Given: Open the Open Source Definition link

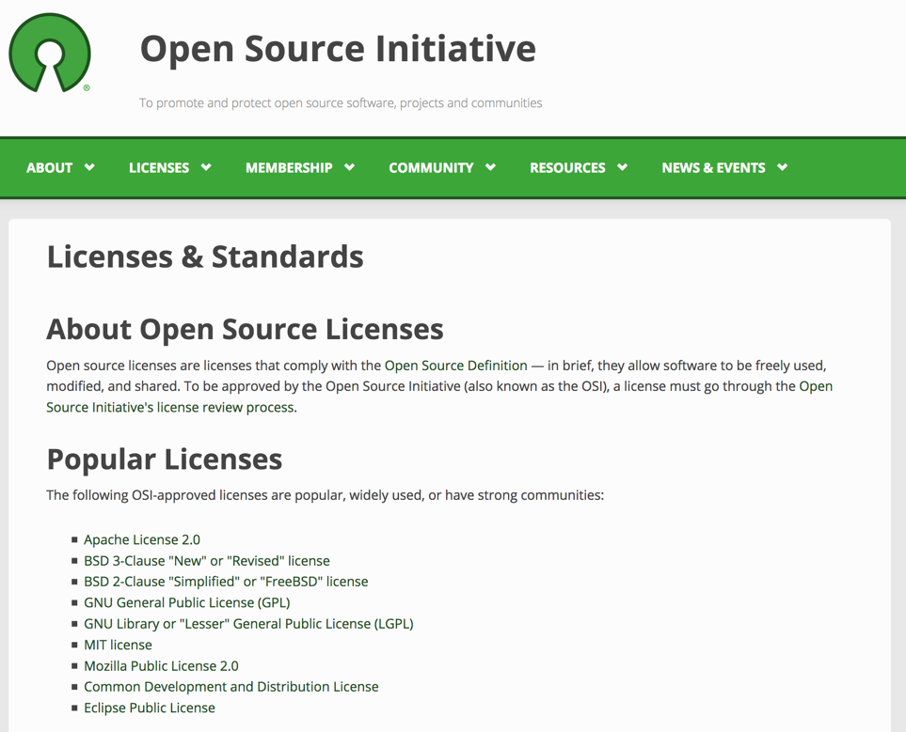Looking at the screenshot, I should [454, 366].
